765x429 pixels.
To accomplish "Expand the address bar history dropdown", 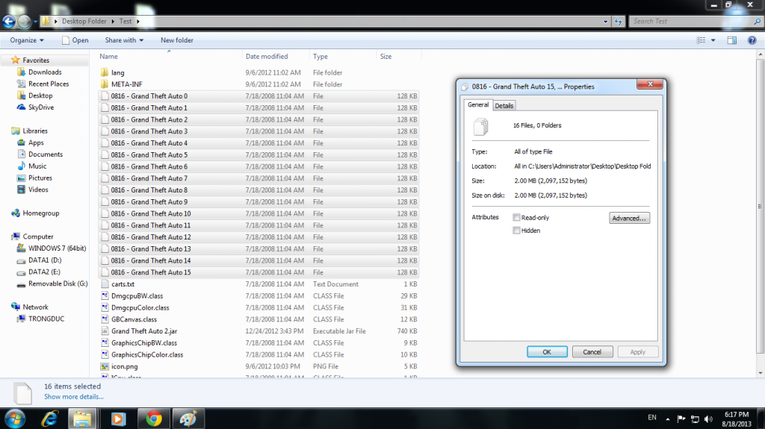I will pos(605,22).
